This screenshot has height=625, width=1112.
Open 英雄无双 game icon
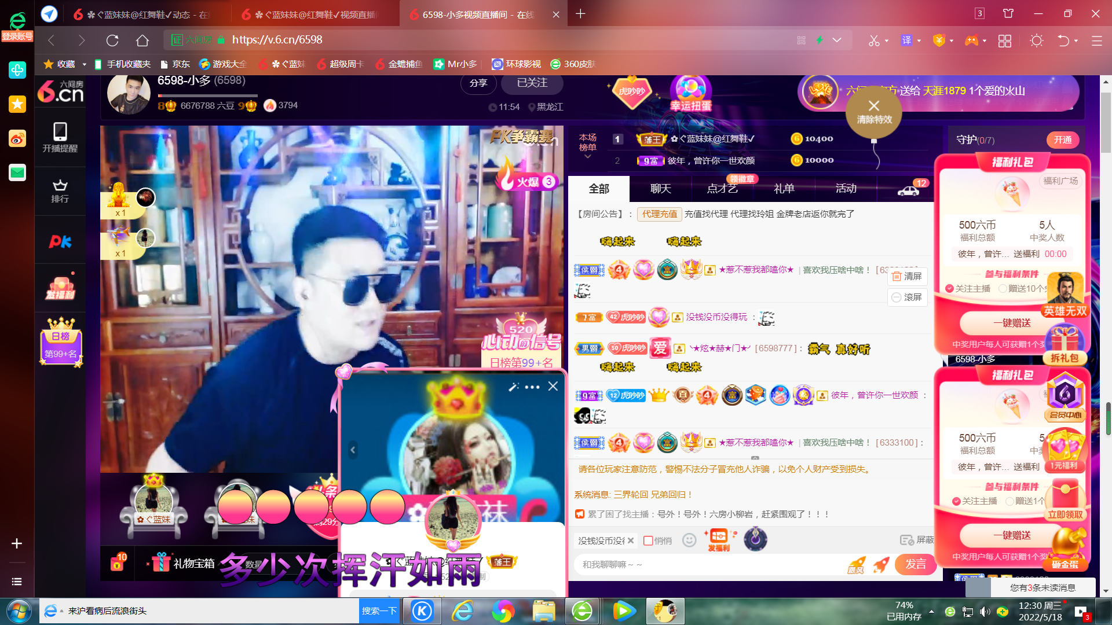[x=1065, y=295]
